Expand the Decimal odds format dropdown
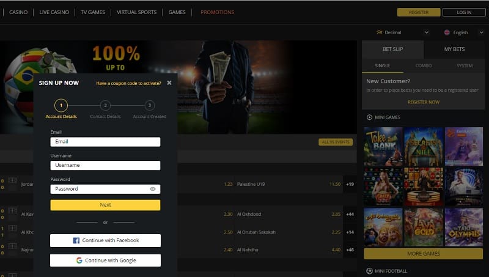This screenshot has width=489, height=277. (427, 32)
